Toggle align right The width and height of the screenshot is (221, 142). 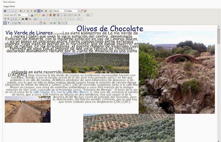[x=46, y=11]
